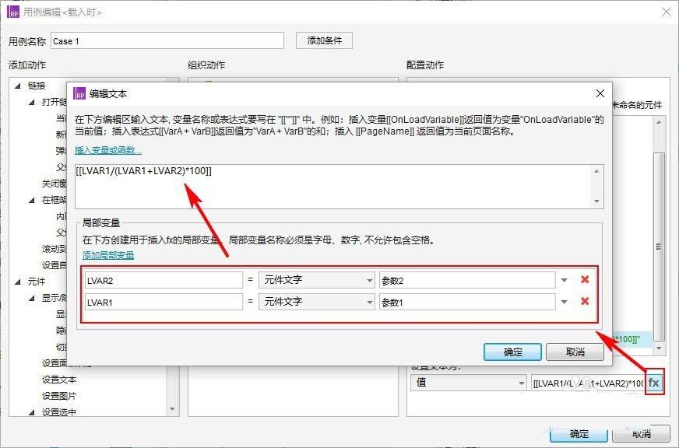Click the 插入变量或函数 link

click(x=109, y=151)
